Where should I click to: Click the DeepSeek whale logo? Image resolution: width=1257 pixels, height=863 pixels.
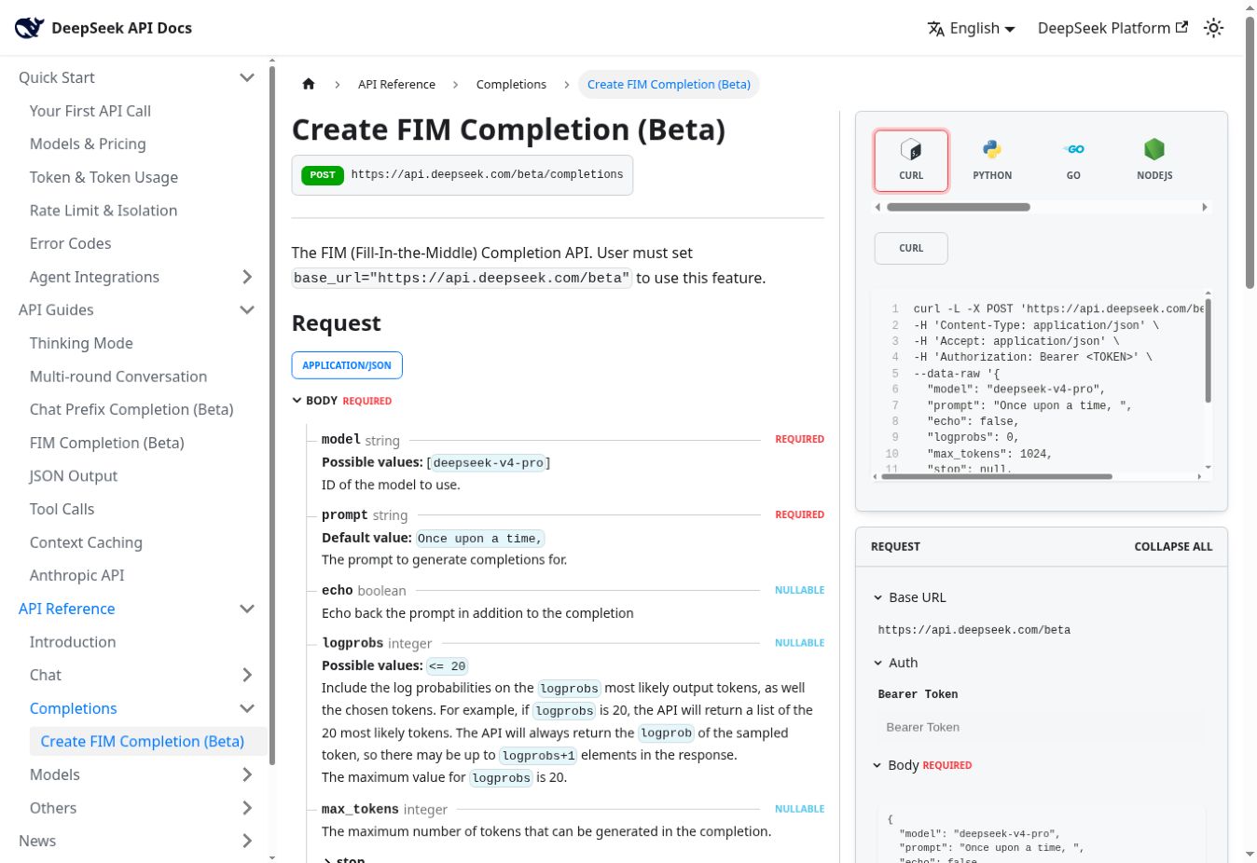point(29,28)
